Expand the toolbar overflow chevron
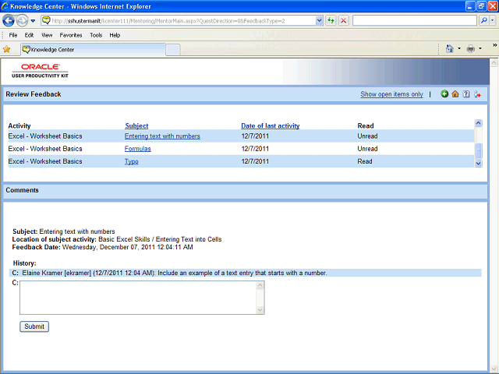The image size is (499, 374). tap(494, 45)
